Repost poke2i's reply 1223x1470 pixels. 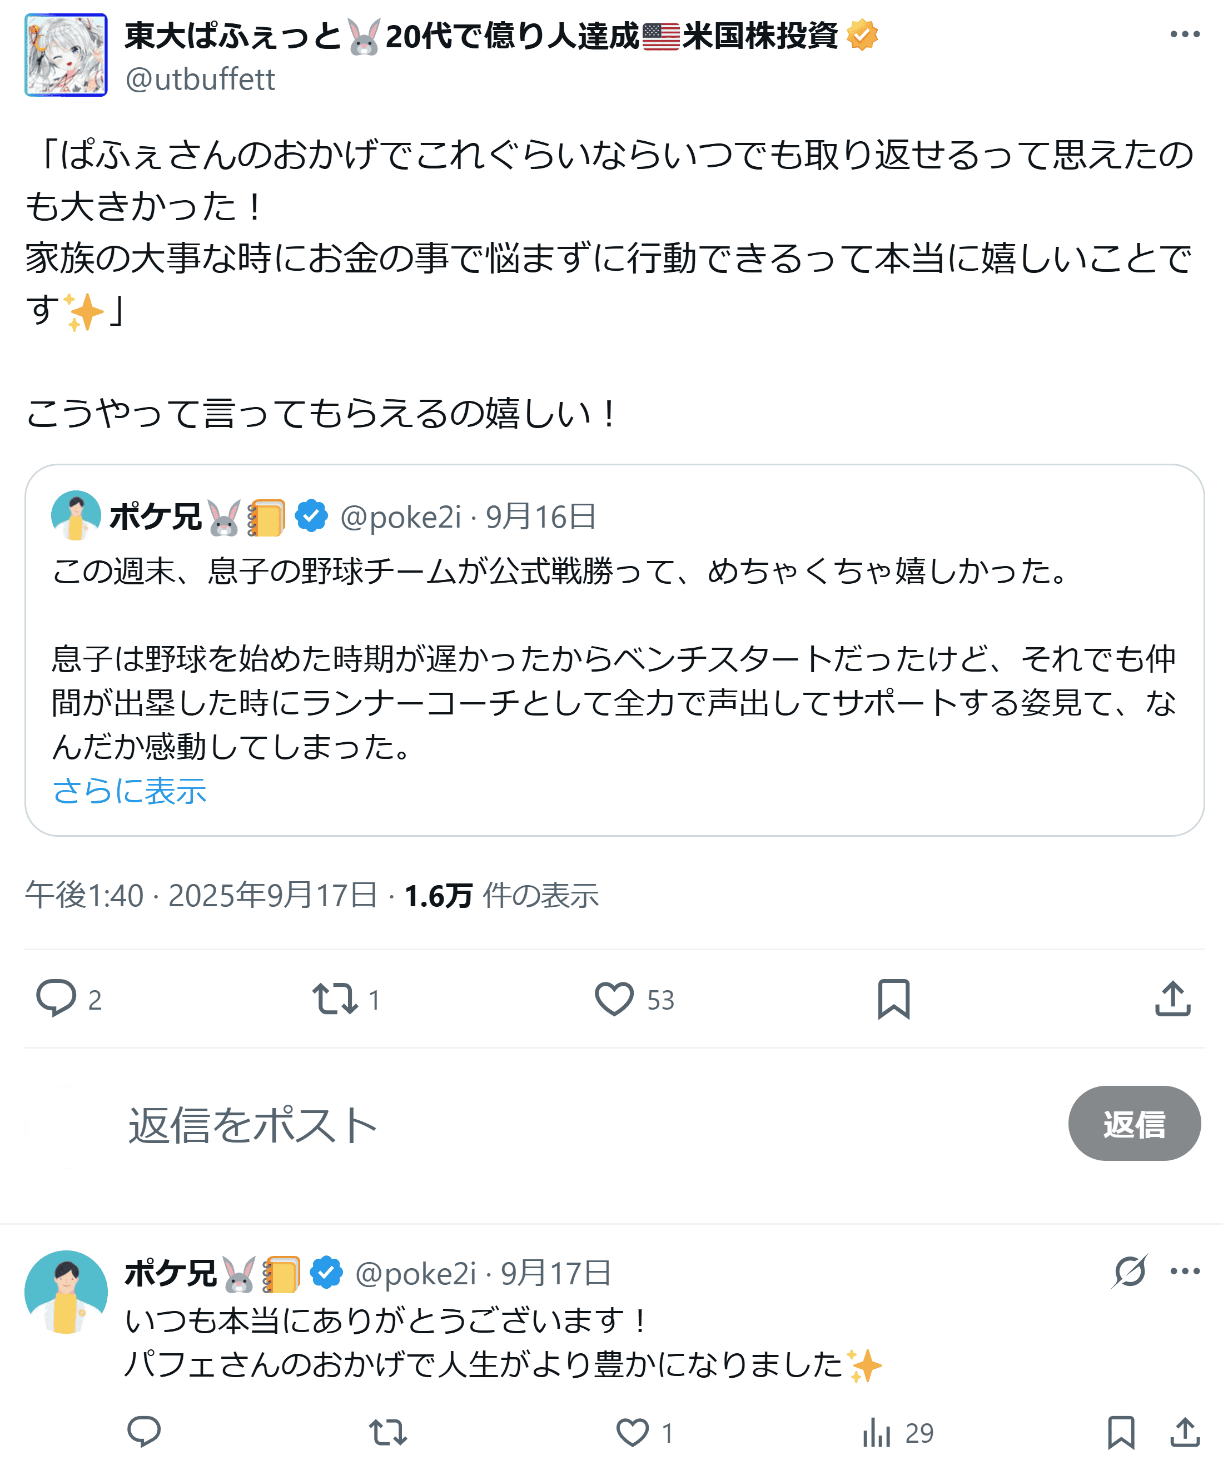click(388, 1432)
